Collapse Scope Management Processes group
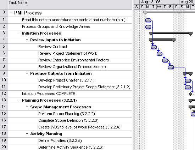The image size is (195, 150). point(27,107)
